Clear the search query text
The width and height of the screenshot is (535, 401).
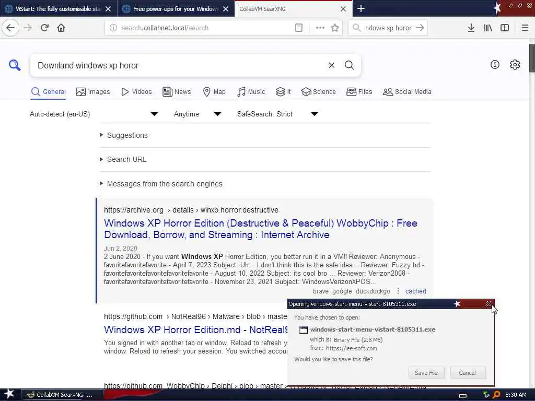click(x=331, y=65)
